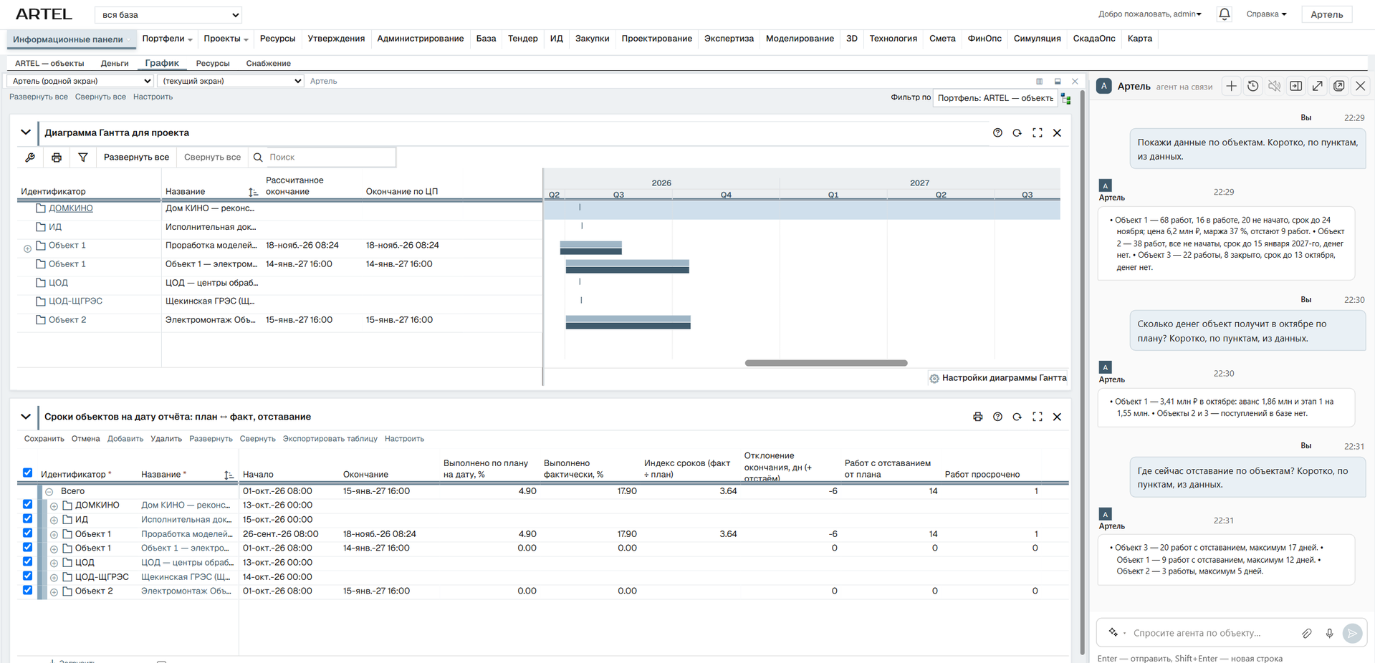This screenshot has height=663, width=1375.
Task: Open help for the Gantt diagram panel
Action: coord(997,133)
